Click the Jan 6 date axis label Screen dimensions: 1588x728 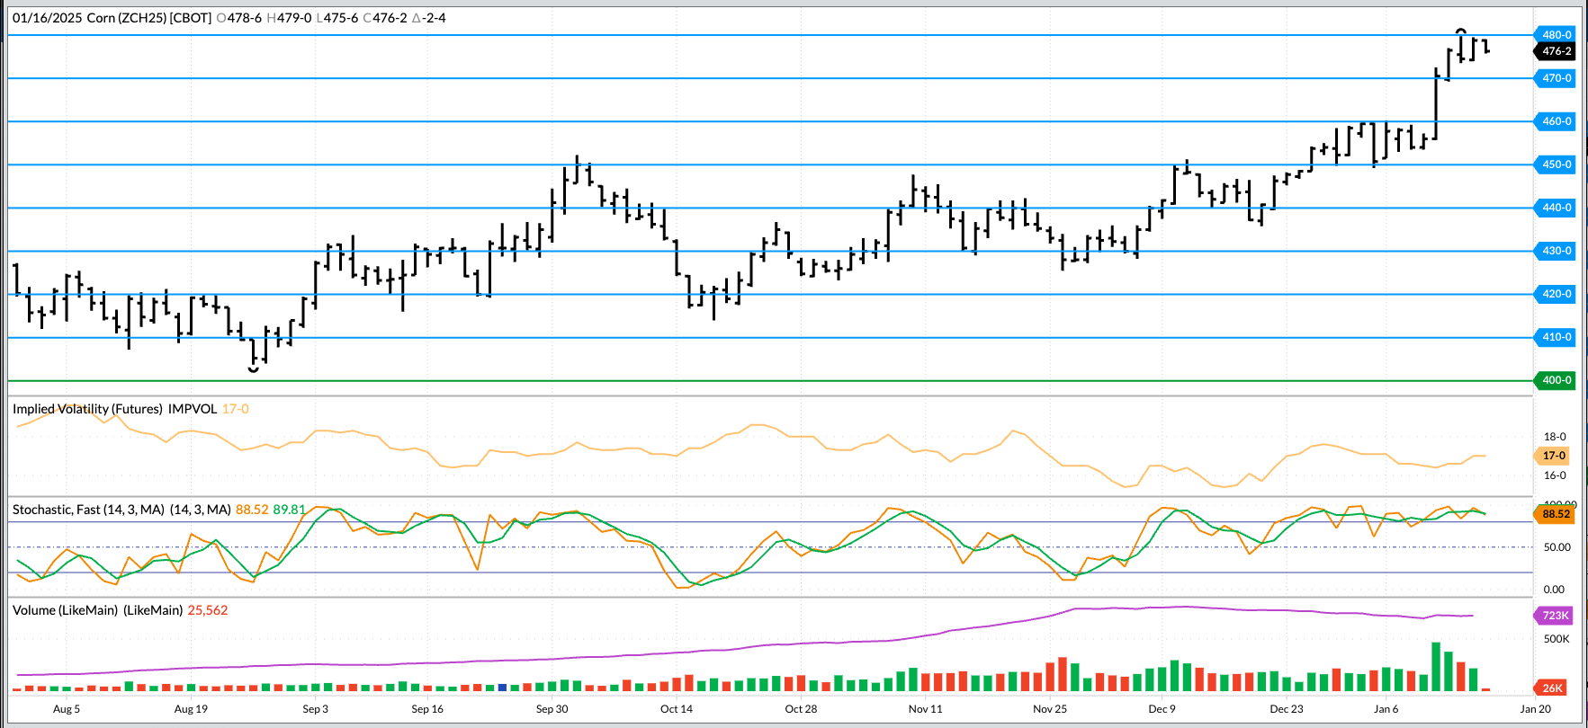pos(1386,709)
